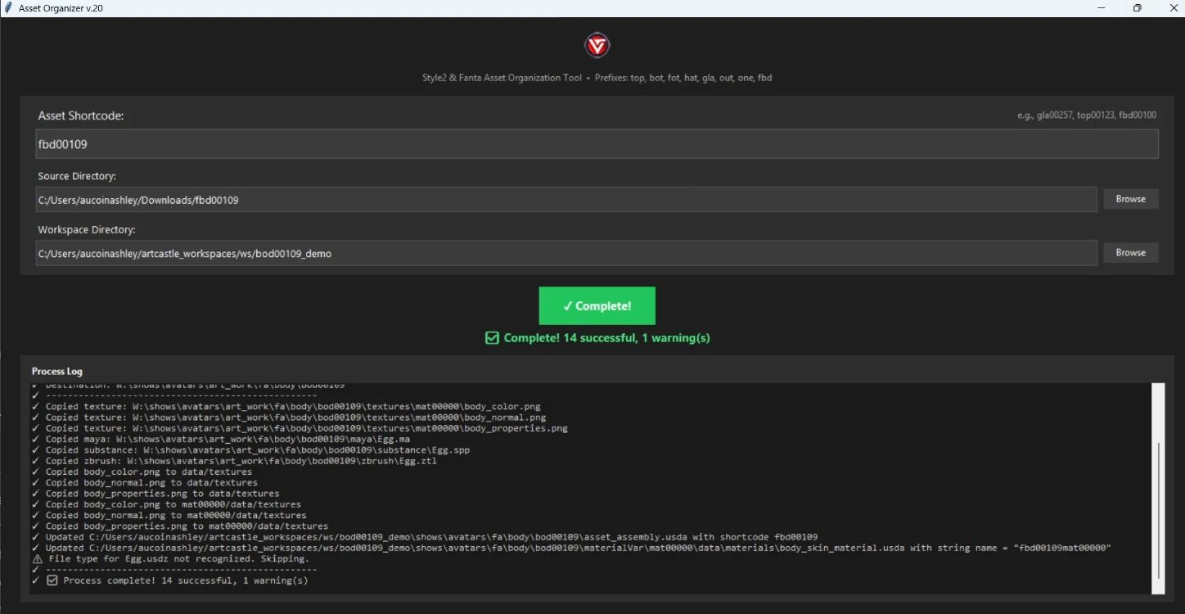Click log line 'Copied substance' Egg.spp
This screenshot has height=614, width=1185.
pyautogui.click(x=258, y=449)
